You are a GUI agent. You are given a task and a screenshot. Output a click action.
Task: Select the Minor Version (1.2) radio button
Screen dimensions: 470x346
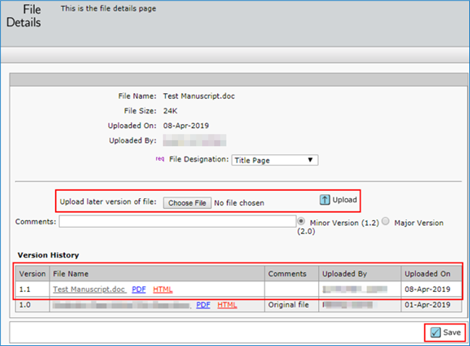pos(301,222)
